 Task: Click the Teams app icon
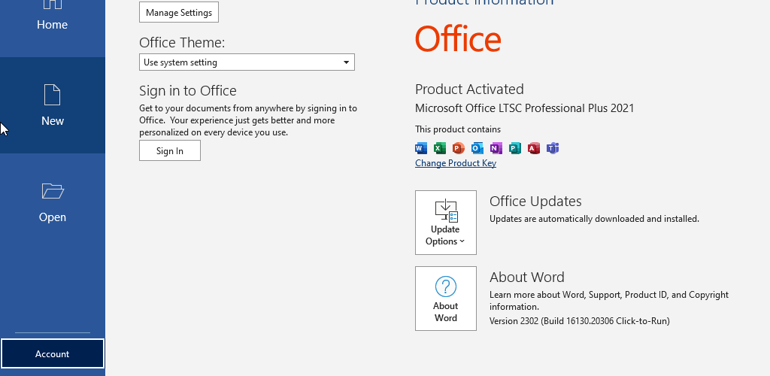coord(553,147)
